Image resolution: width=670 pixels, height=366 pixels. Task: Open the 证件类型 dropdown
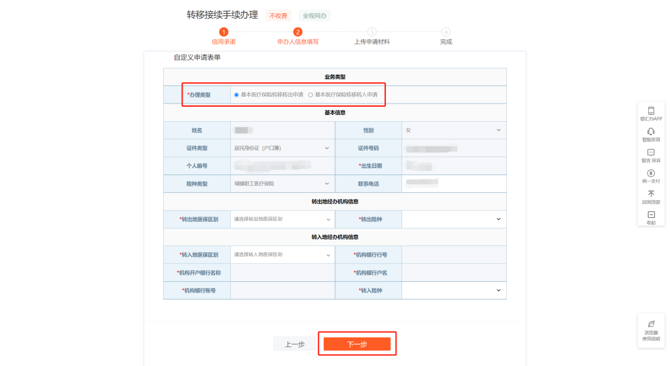pyautogui.click(x=282, y=148)
